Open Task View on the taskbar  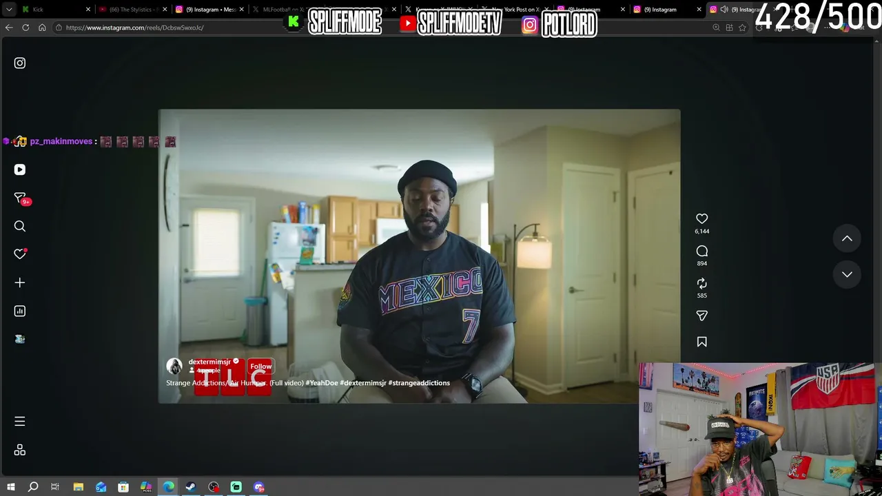(x=55, y=487)
